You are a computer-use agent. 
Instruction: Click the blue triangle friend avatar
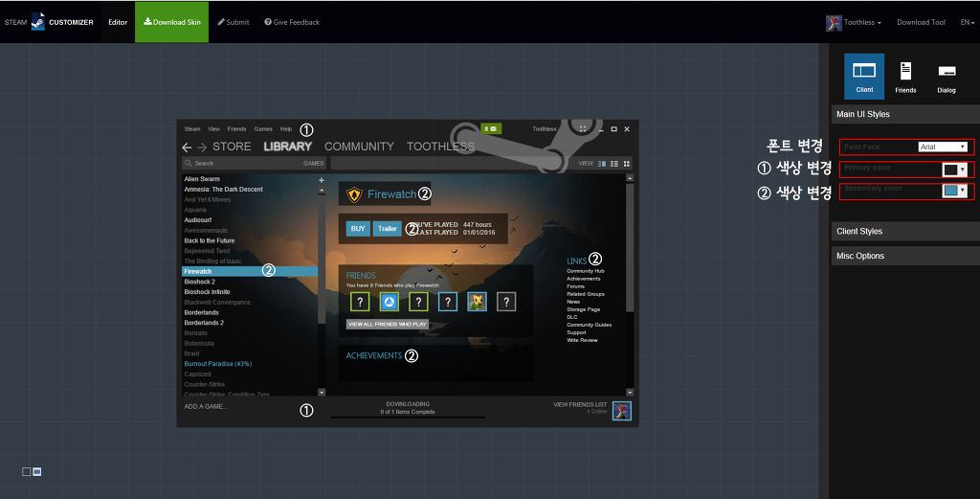coord(389,302)
